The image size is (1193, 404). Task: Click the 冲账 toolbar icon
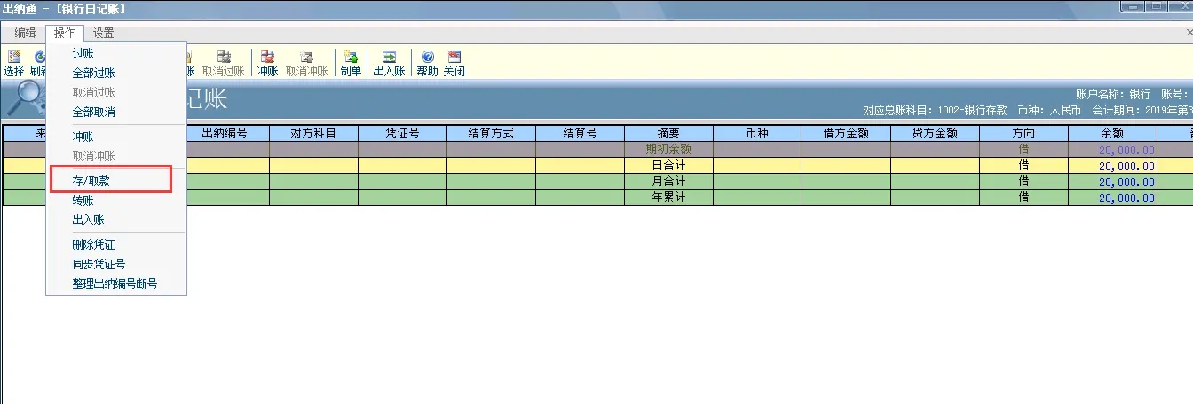pos(267,63)
